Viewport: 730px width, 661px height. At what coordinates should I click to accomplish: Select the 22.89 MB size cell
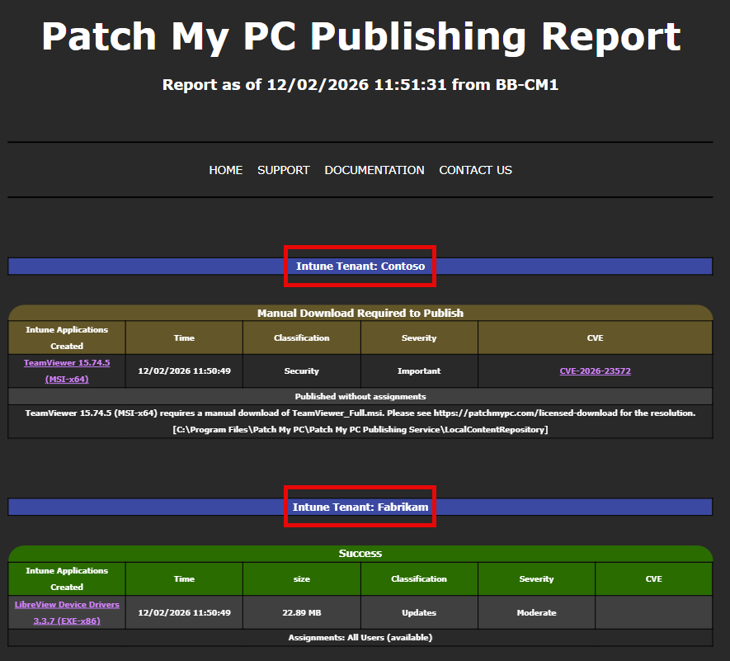click(x=302, y=612)
